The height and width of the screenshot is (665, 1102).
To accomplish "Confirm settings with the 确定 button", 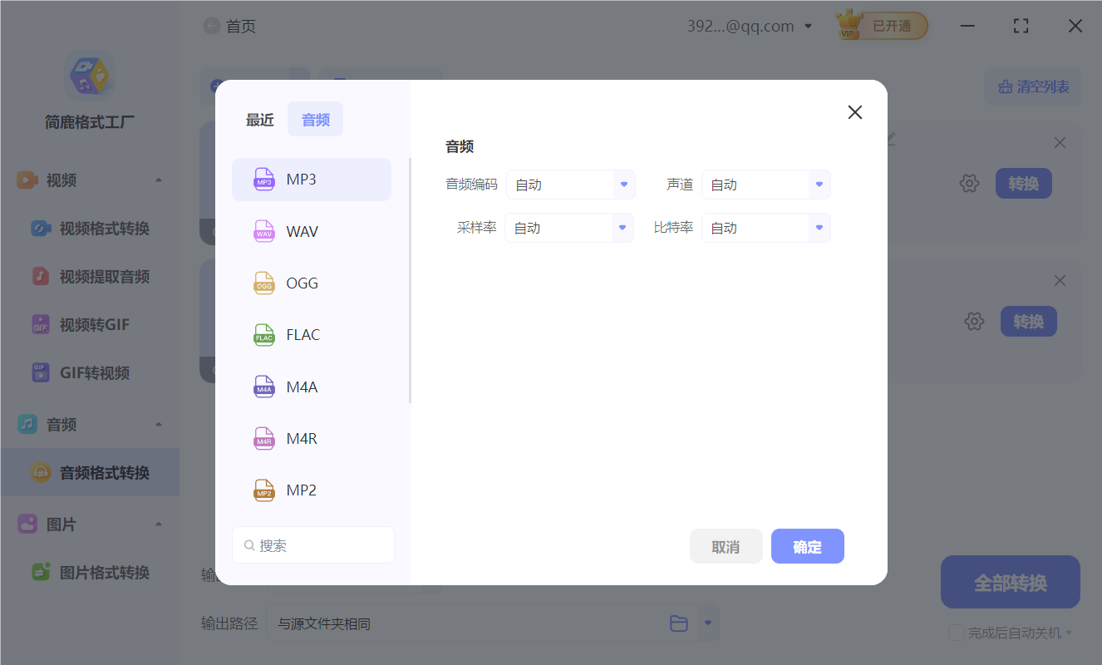I will click(x=807, y=546).
